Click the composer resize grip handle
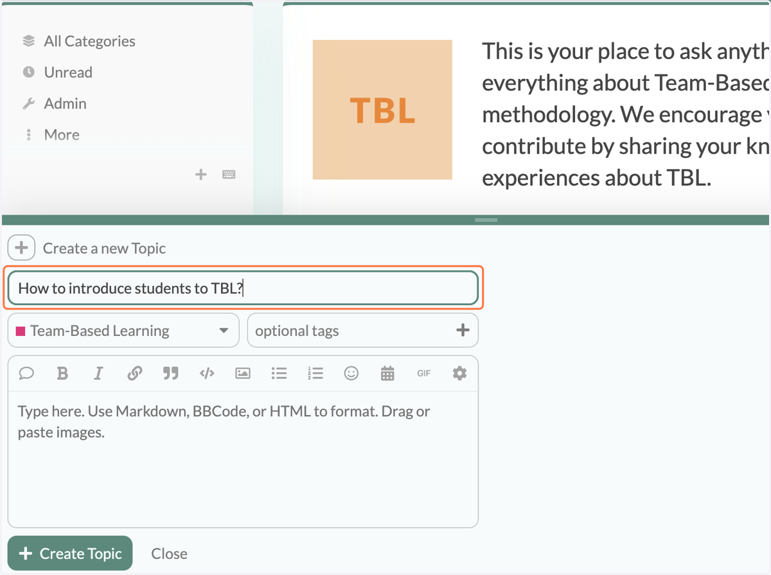The image size is (771, 575). [486, 220]
